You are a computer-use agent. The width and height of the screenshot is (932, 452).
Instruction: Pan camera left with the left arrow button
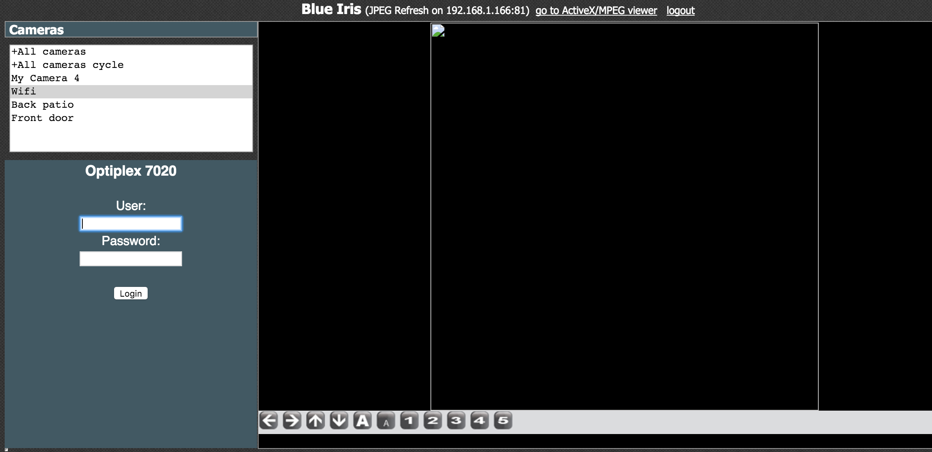(268, 421)
